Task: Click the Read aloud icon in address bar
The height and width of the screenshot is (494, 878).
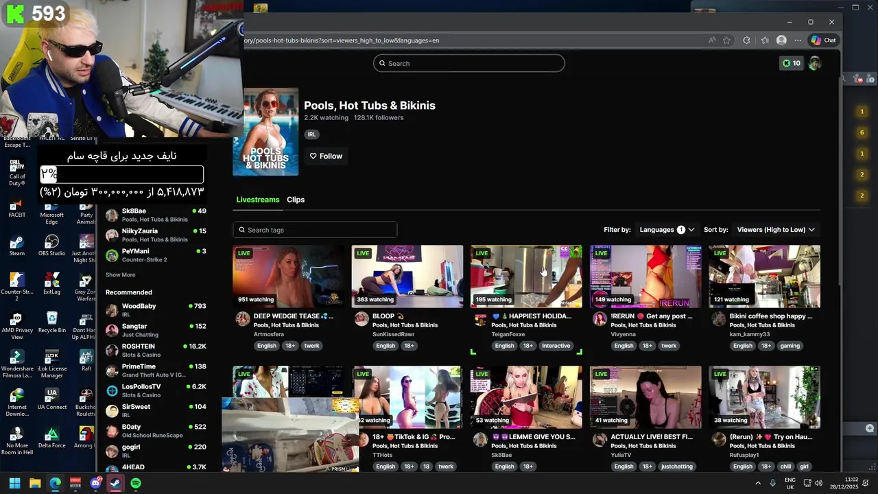Action: (712, 40)
